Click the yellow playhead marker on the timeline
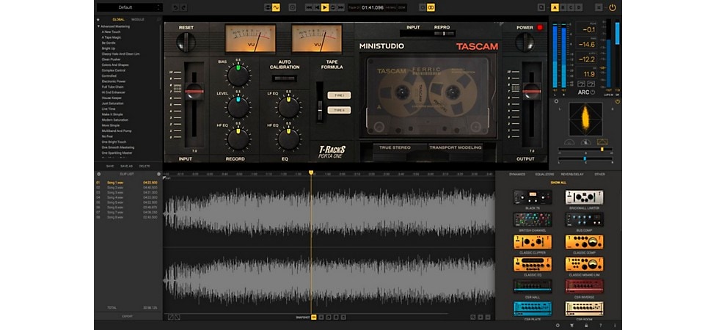 point(311,172)
